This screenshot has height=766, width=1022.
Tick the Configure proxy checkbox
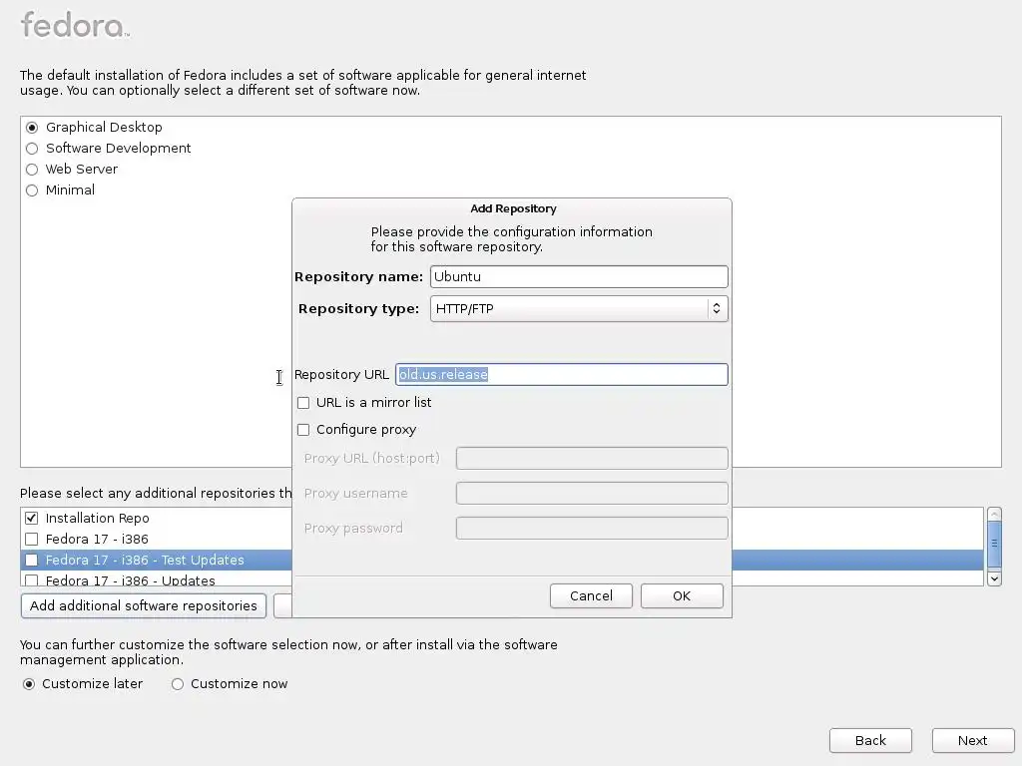[x=303, y=430]
